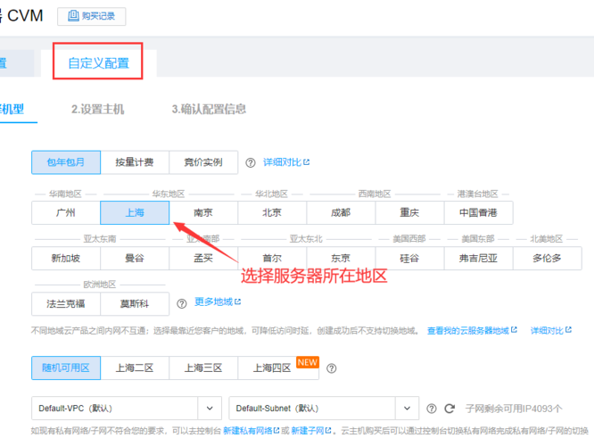Click help icon beside subnet dropdown
594x446 pixels.
pyautogui.click(x=432, y=409)
